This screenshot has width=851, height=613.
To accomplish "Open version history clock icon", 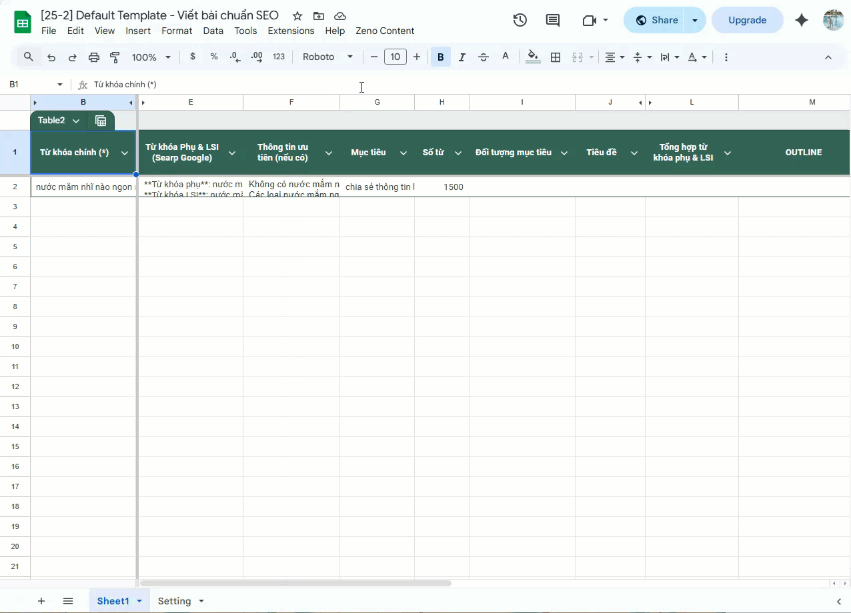I will coord(520,20).
